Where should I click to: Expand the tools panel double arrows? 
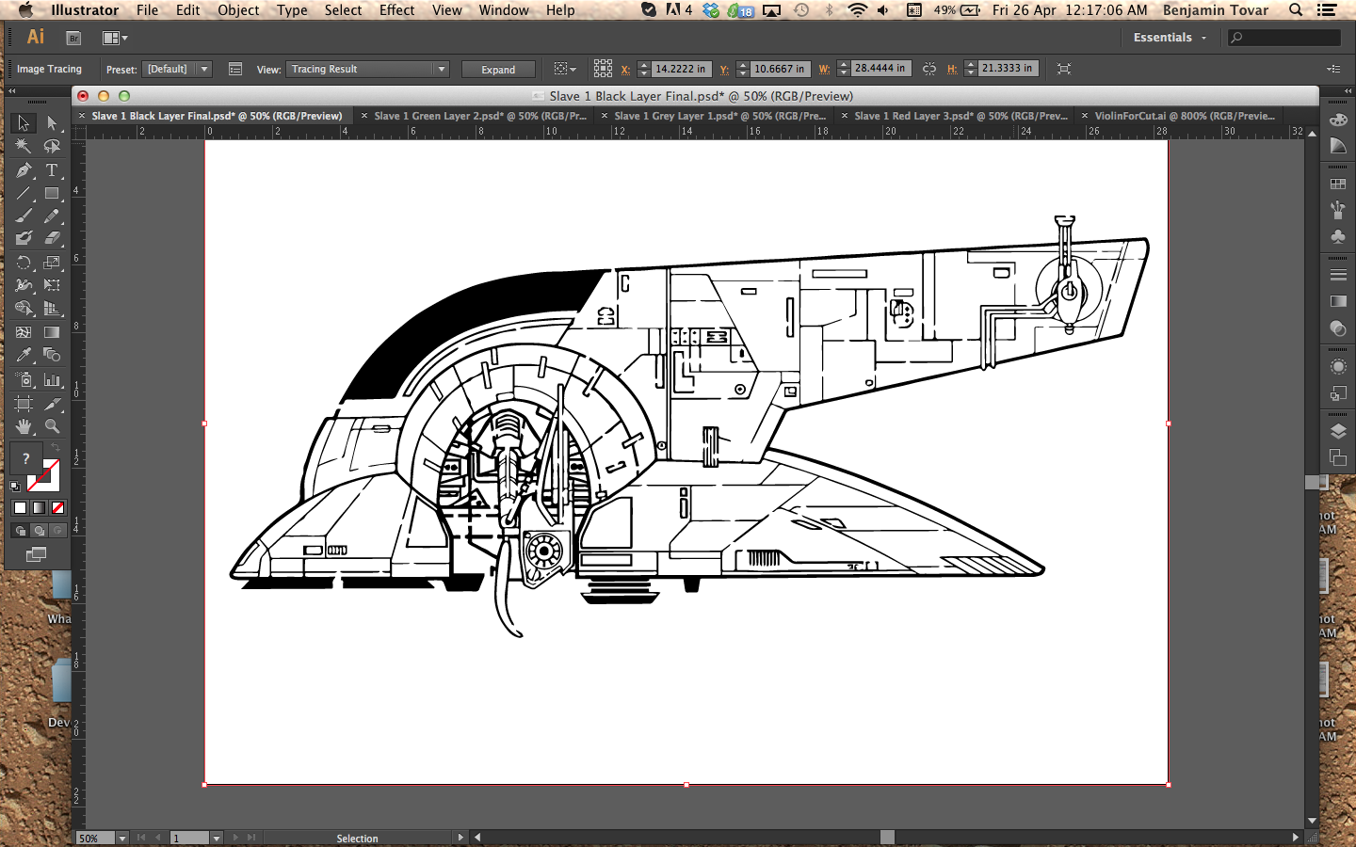[12, 91]
